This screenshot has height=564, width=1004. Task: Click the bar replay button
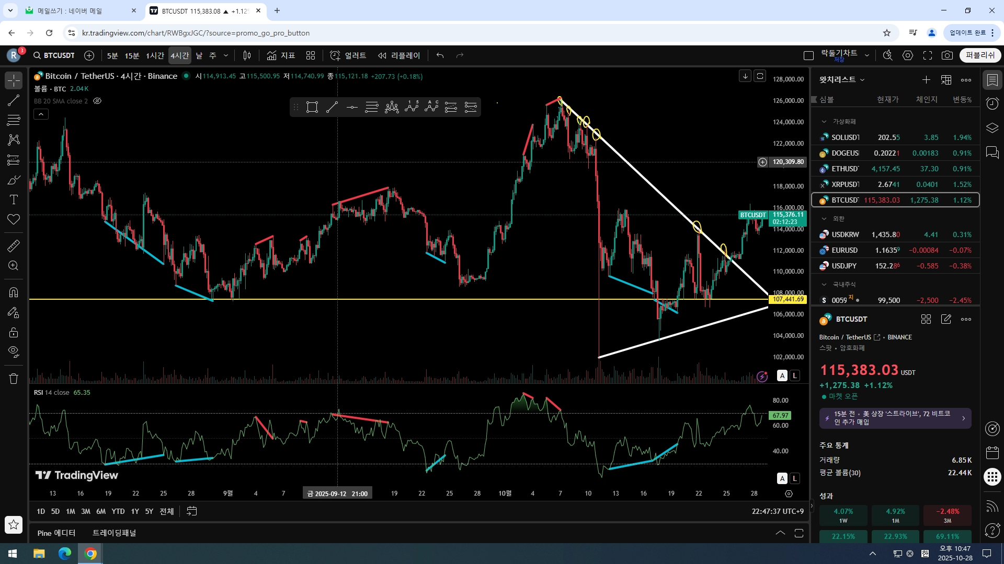[x=399, y=55]
